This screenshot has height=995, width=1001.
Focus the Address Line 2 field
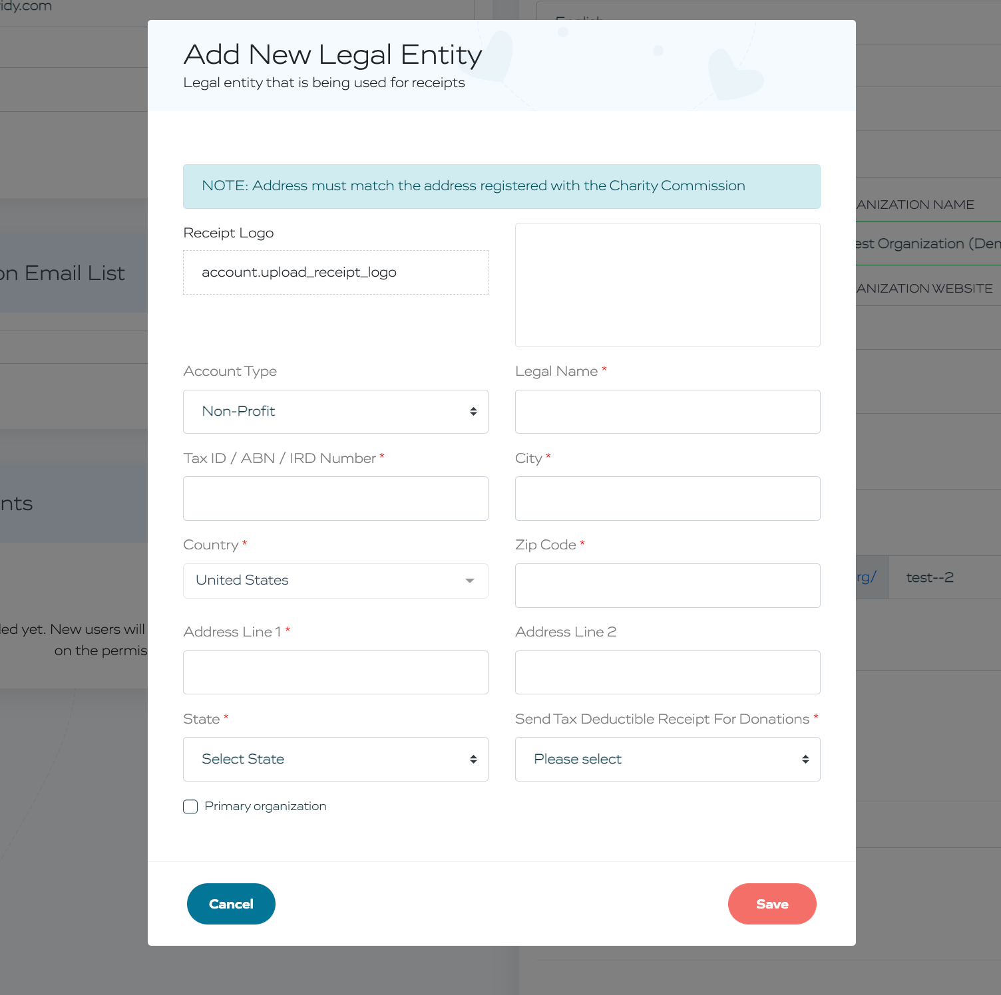pyautogui.click(x=668, y=672)
